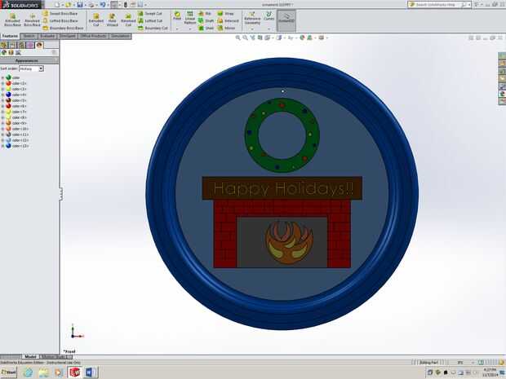Click the Curves tool
The image size is (506, 379).
click(x=269, y=15)
